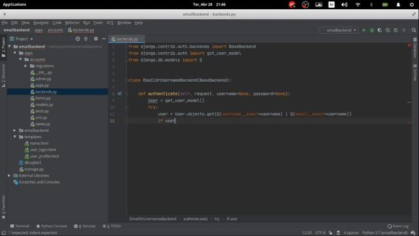This screenshot has width=419, height=236.
Task: Toggle the 1: Project tool window button
Action: point(3,47)
